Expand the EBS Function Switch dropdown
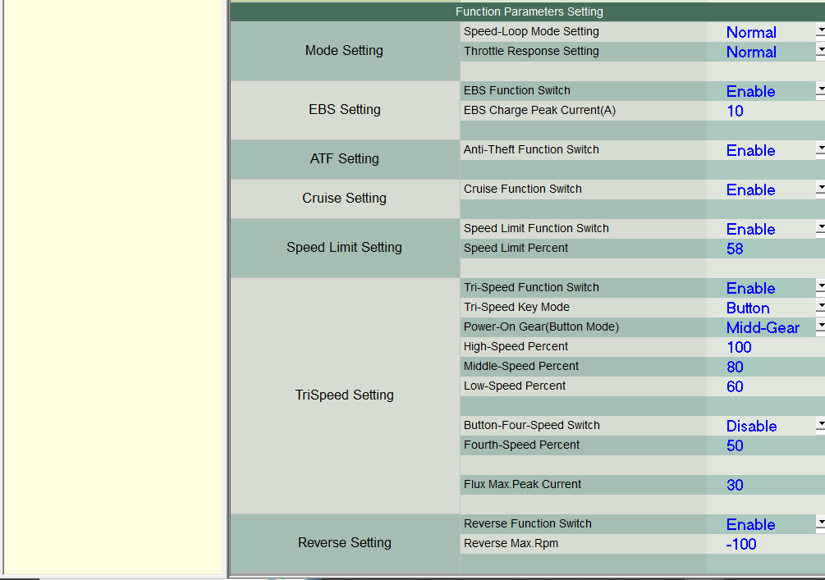Viewport: 825px width, 580px height. (x=820, y=91)
